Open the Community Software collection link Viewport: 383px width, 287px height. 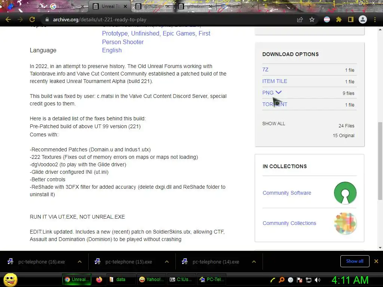tap(287, 193)
